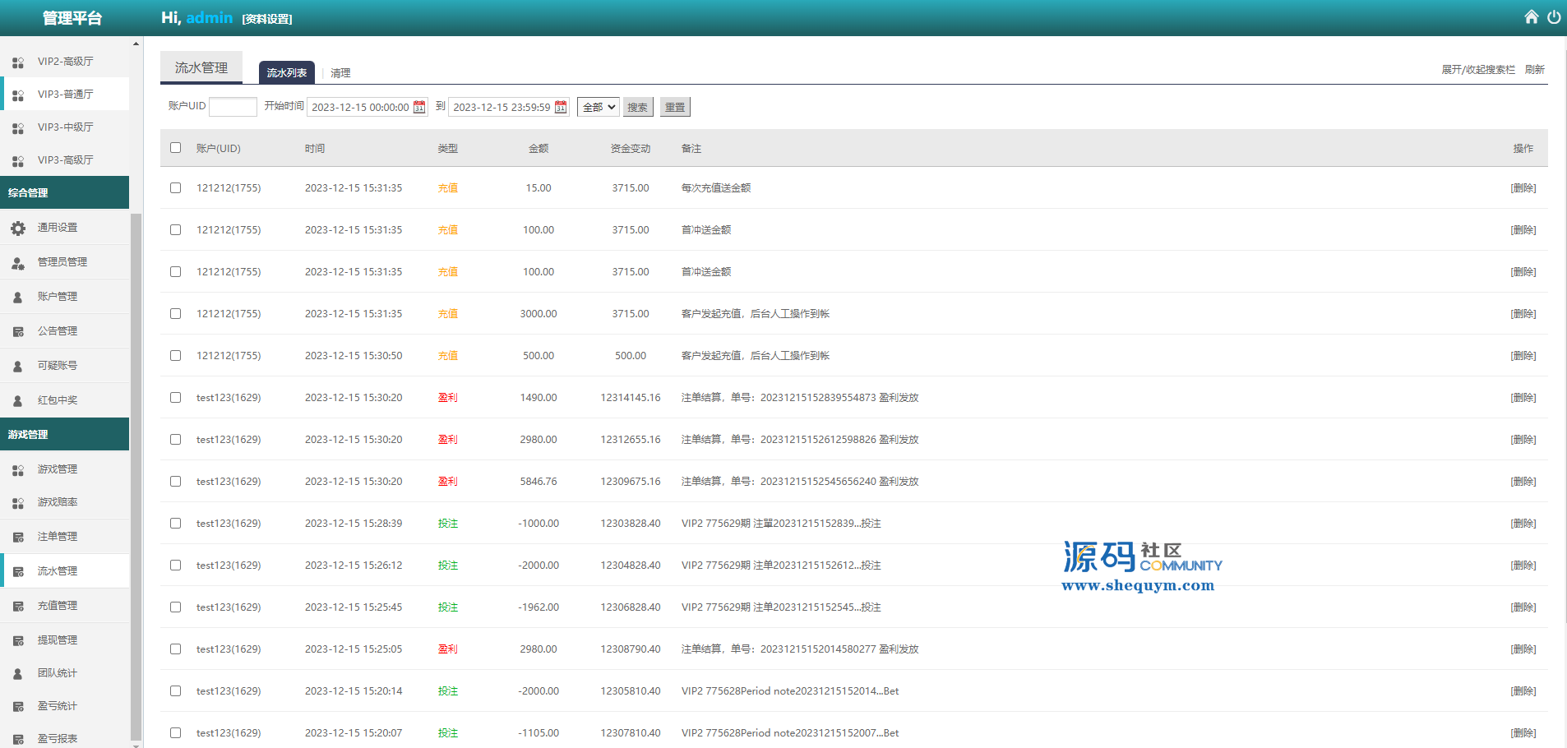The width and height of the screenshot is (1567, 748).
Task: Click the VIP3-中级厅 sidebar icon
Action: [18, 128]
